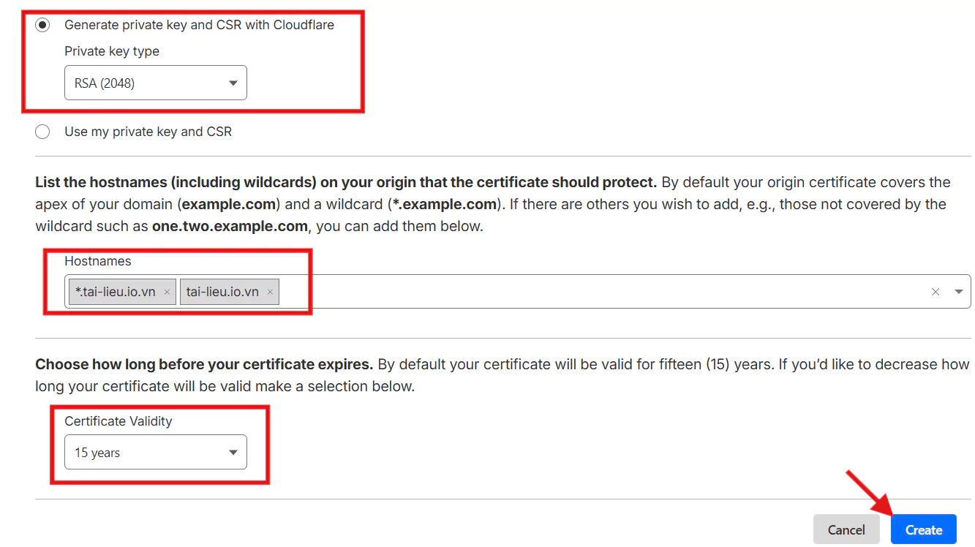Open the Private key type dropdown

click(x=155, y=83)
